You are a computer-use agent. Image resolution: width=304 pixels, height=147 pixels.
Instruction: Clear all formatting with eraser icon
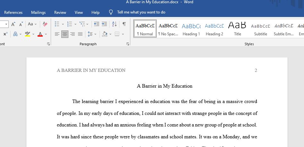[45, 24]
